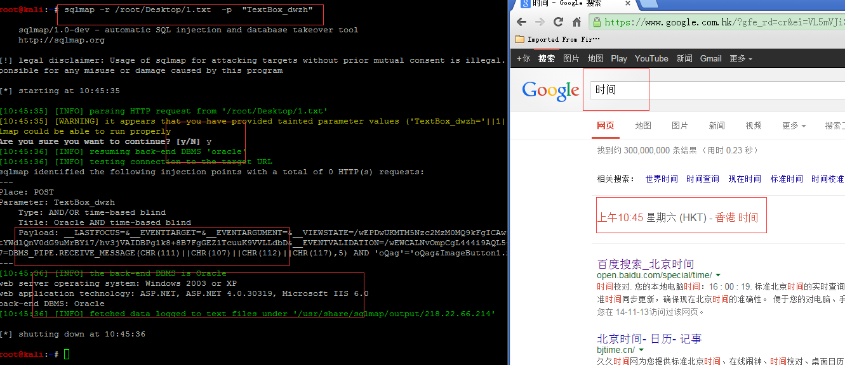
Task: Click 'fetched data logged to text files' line
Action: pyautogui.click(x=248, y=314)
